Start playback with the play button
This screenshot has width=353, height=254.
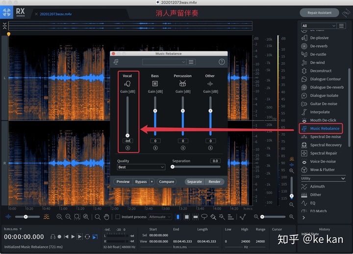73,237
